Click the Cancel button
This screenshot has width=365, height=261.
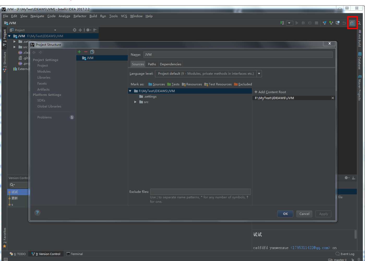[x=304, y=214]
